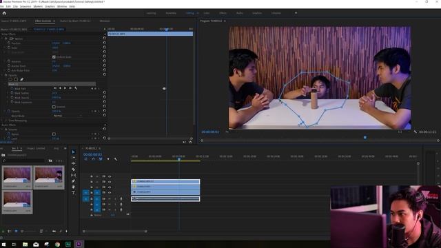Image resolution: width=441 pixels, height=248 pixels.
Task: Add a marker in the timeline
Action: tap(108, 159)
